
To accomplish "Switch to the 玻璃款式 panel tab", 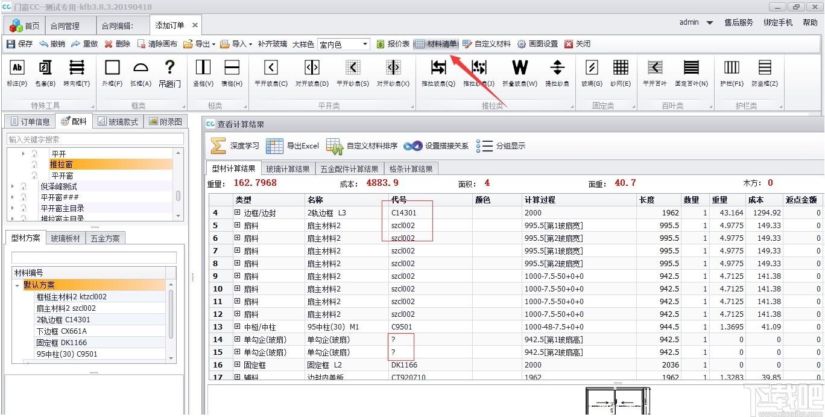I will (118, 121).
